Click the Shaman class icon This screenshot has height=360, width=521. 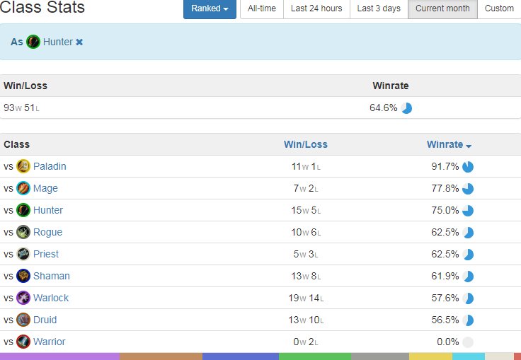(23, 276)
